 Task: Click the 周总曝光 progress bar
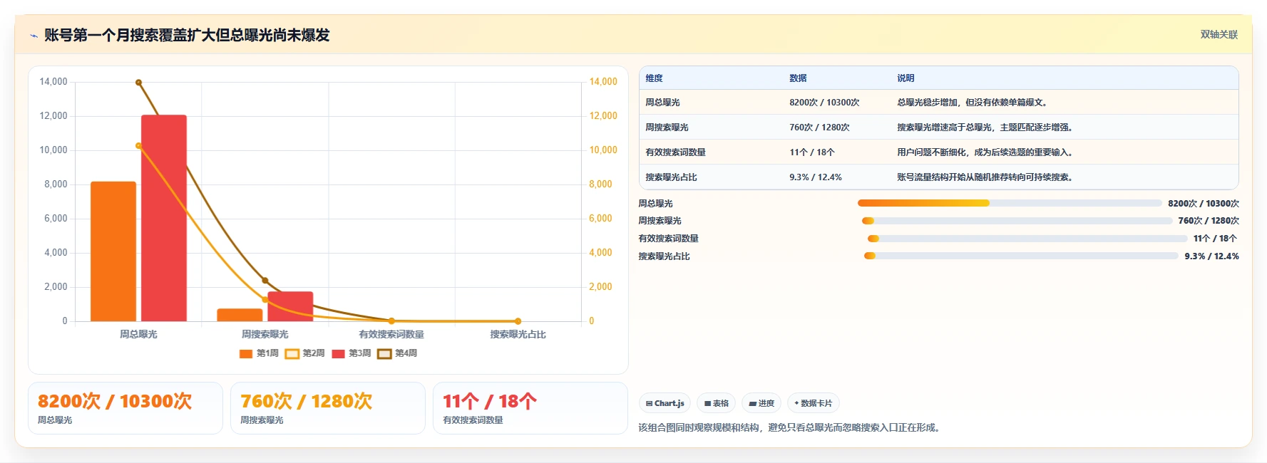coord(1010,203)
